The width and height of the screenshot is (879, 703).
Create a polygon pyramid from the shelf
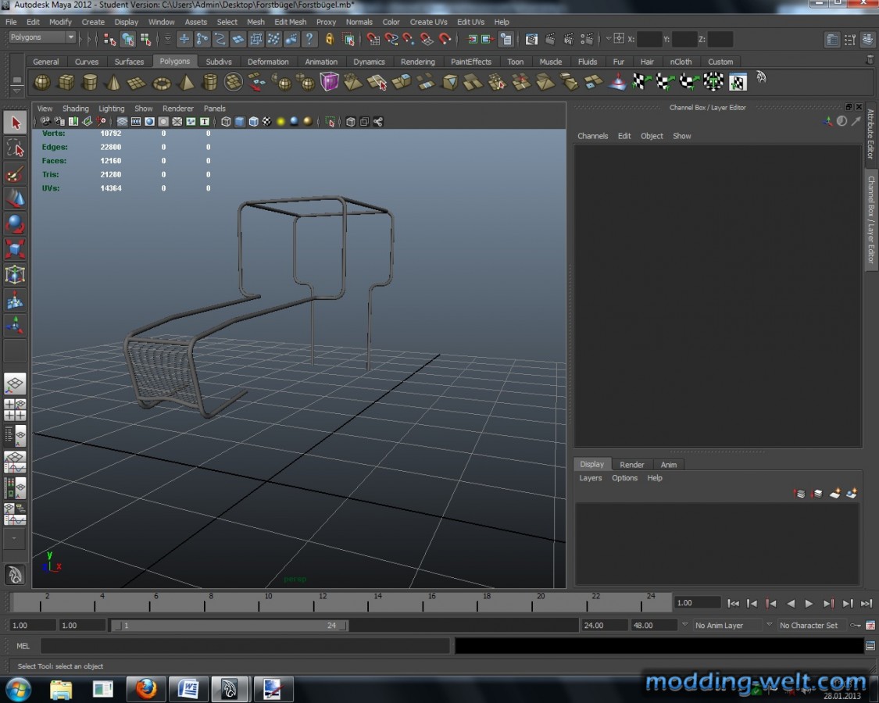point(185,83)
